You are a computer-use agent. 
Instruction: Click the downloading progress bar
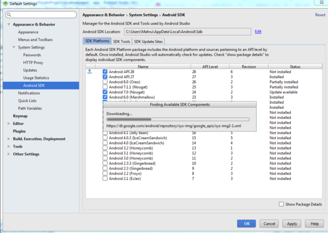click(178, 119)
